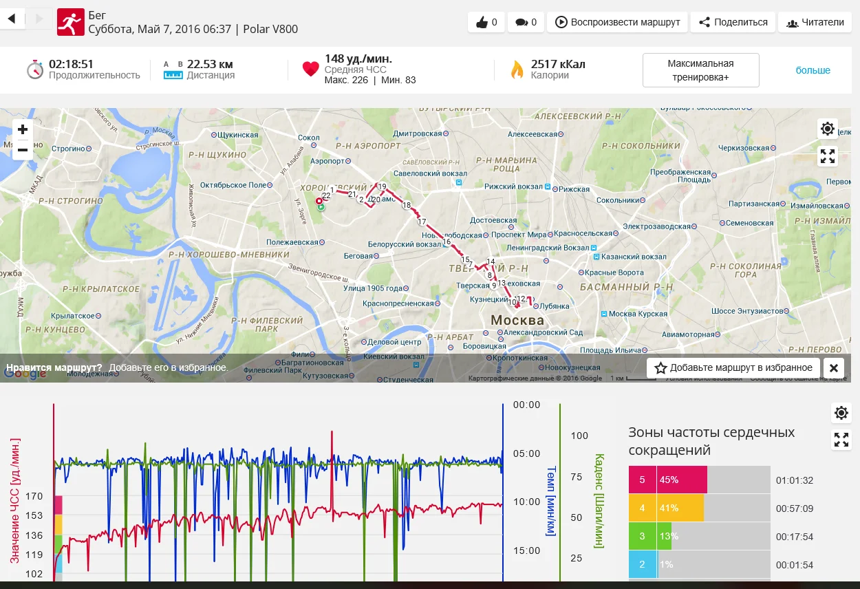Viewport: 860px width, 589px height.
Task: Open comments via speech bubble button
Action: pyautogui.click(x=526, y=22)
